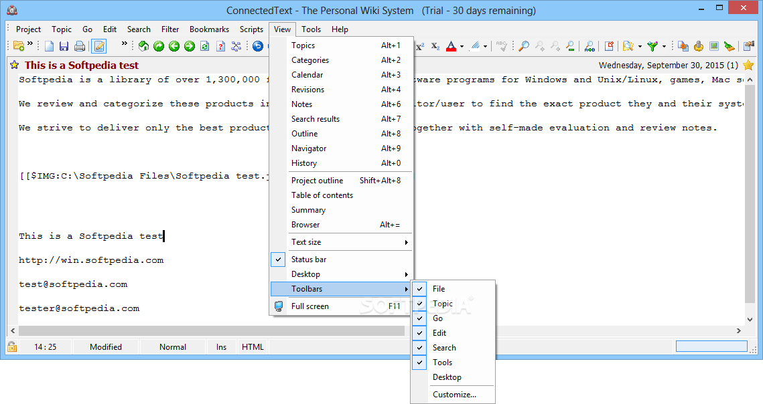The width and height of the screenshot is (763, 404).
Task: Uncheck the Topic toolbar
Action: point(453,304)
